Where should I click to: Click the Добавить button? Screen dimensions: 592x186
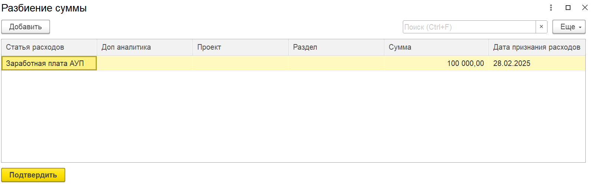(26, 27)
